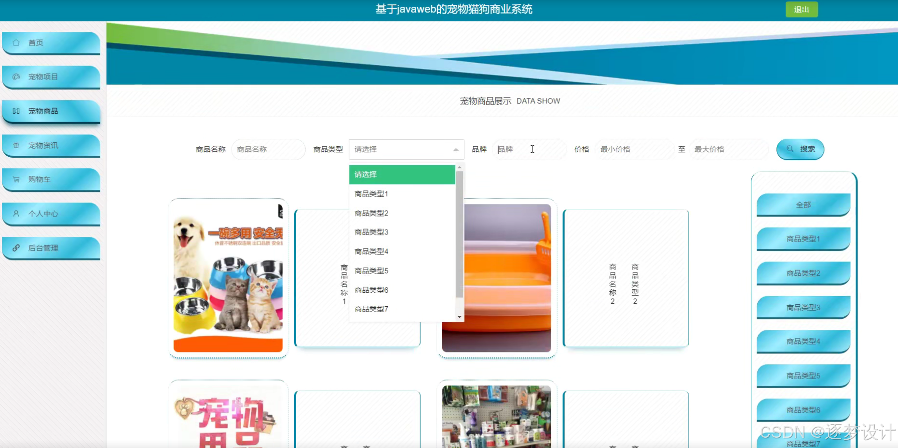Viewport: 898px width, 448px height.
Task: Click the 宠物资讯 gift icon
Action: [16, 145]
